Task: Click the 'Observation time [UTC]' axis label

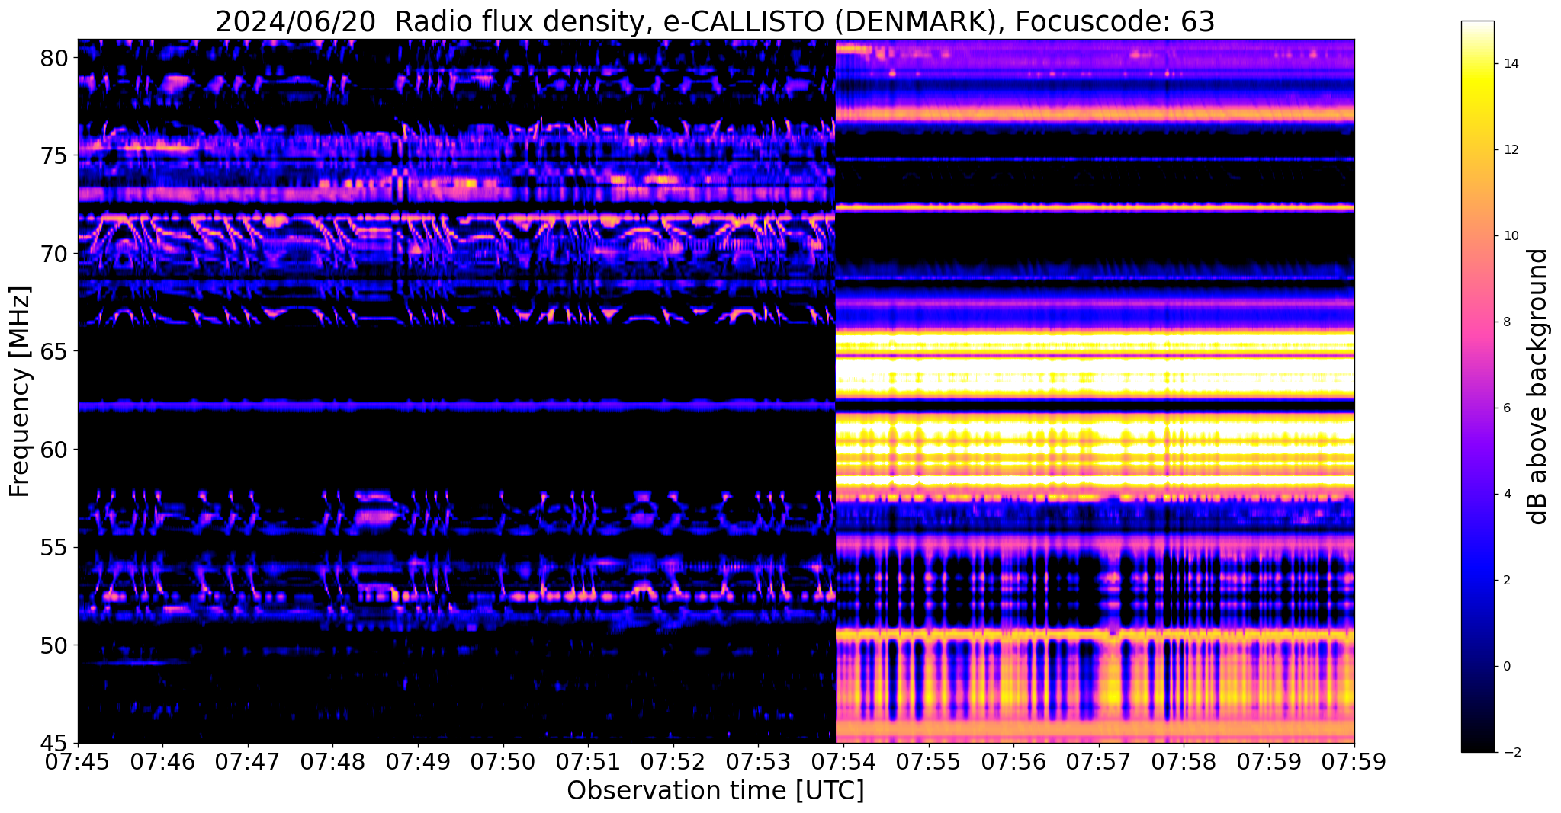Action: [715, 790]
